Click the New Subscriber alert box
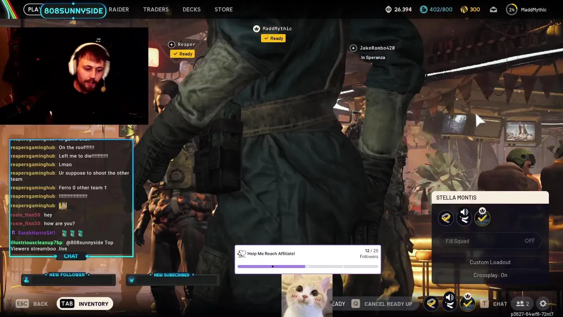Viewport: 563px width, 317px height. [x=172, y=280]
